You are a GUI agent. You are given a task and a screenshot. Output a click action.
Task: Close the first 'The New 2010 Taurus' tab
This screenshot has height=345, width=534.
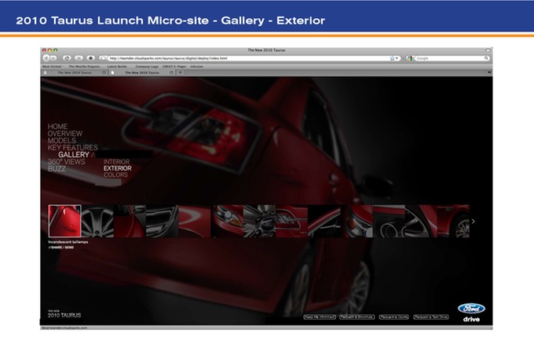click(104, 72)
